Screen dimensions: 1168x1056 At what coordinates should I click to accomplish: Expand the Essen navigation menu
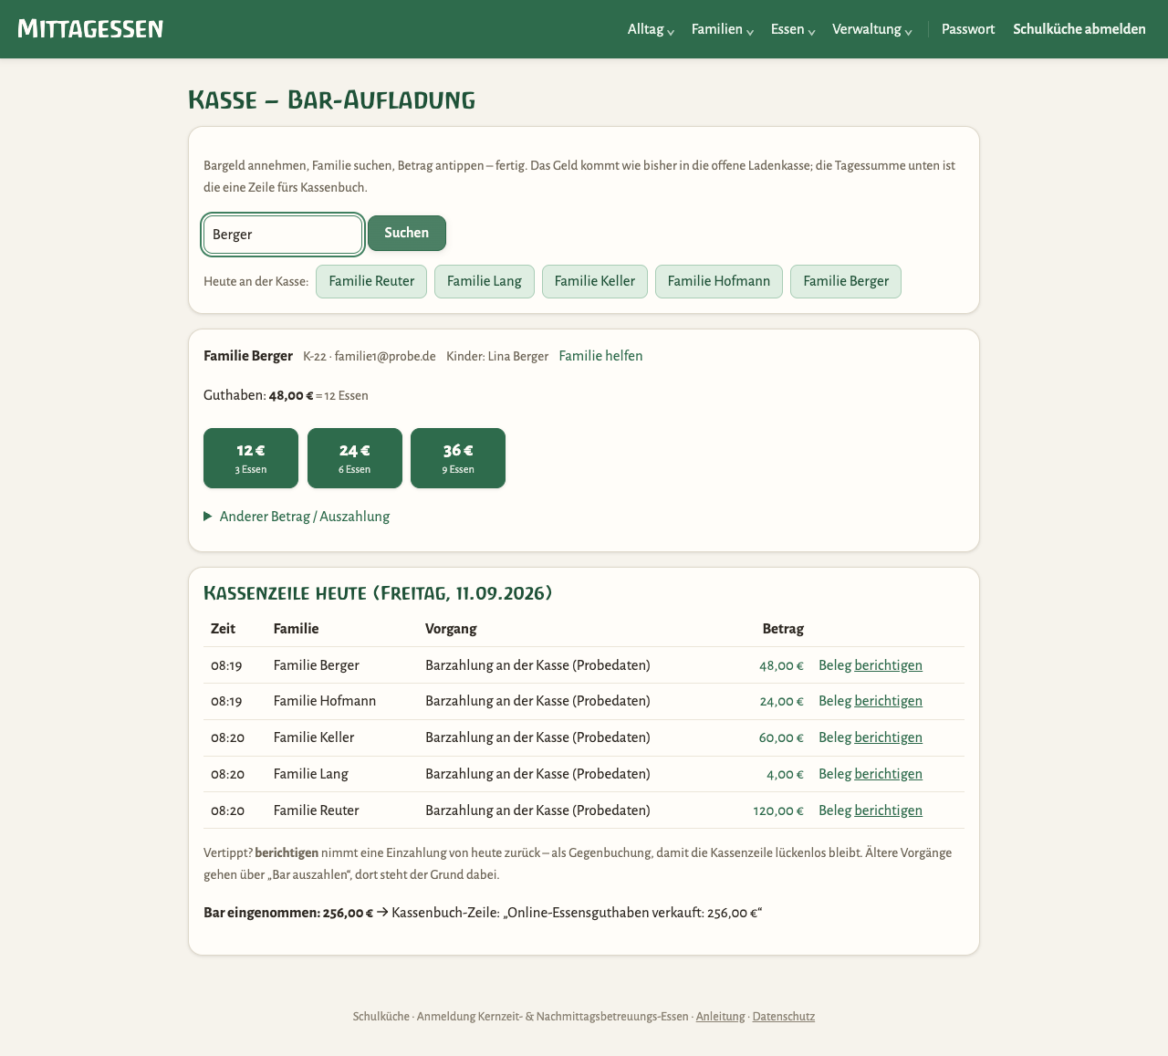click(792, 29)
